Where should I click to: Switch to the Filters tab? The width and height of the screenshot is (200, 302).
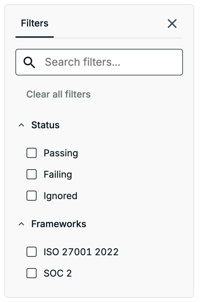click(x=35, y=23)
